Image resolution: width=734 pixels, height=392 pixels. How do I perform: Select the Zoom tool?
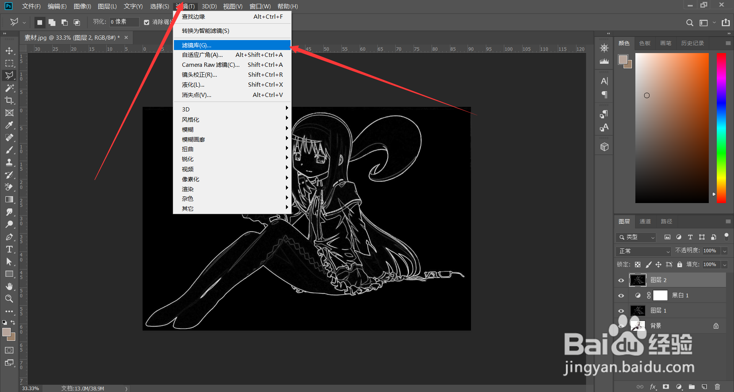point(9,298)
